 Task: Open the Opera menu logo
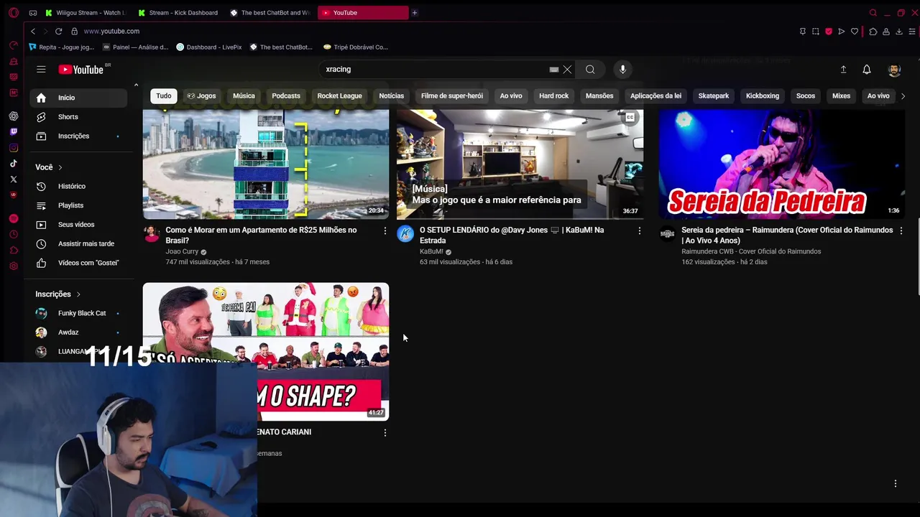(13, 12)
